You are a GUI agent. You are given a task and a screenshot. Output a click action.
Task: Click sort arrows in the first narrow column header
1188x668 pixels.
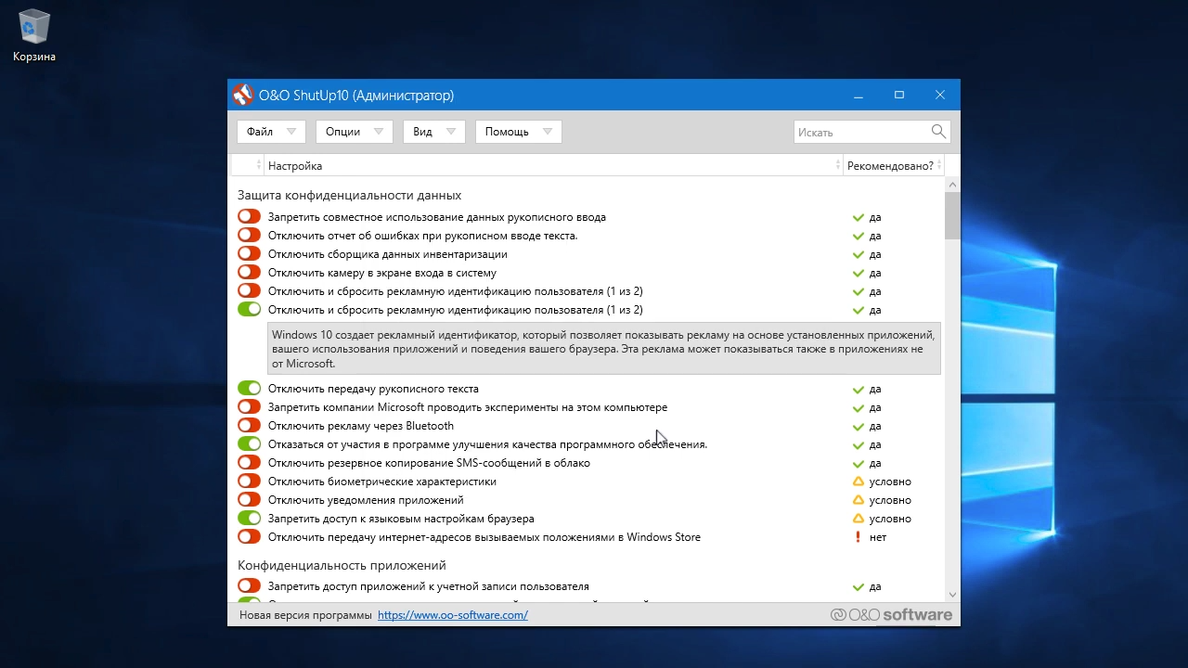tap(259, 165)
